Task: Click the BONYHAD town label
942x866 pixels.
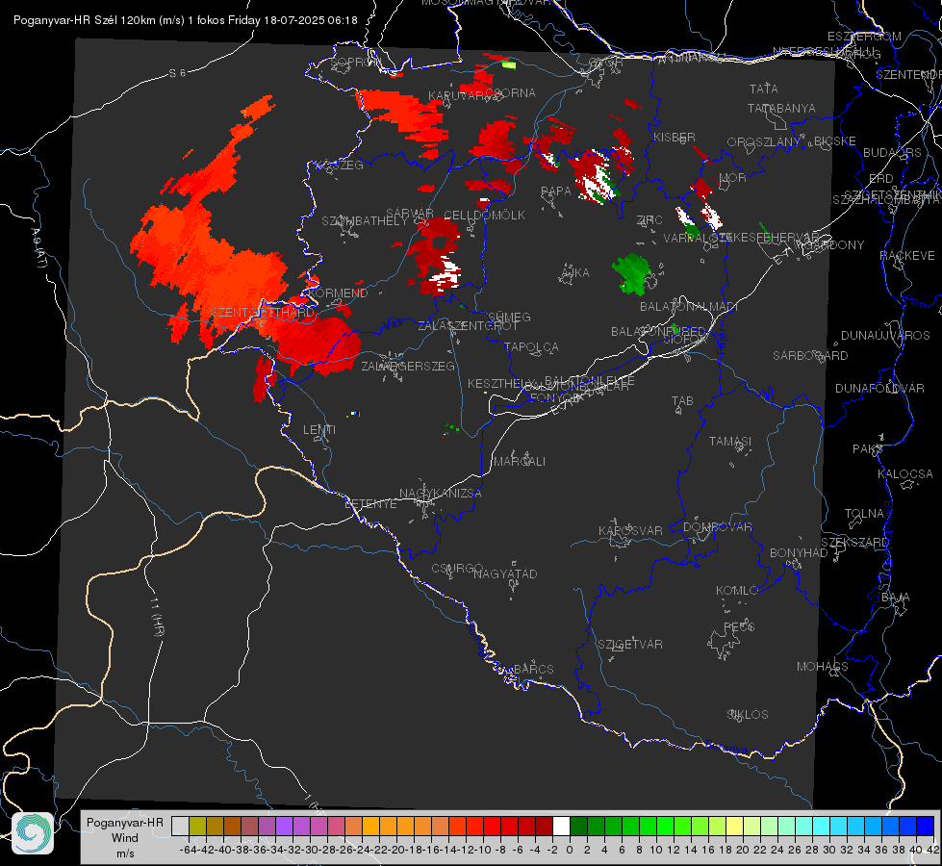Action: (x=799, y=553)
